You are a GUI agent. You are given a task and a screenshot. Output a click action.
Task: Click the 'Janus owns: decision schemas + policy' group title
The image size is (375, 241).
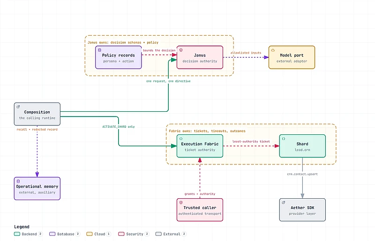tap(123, 42)
